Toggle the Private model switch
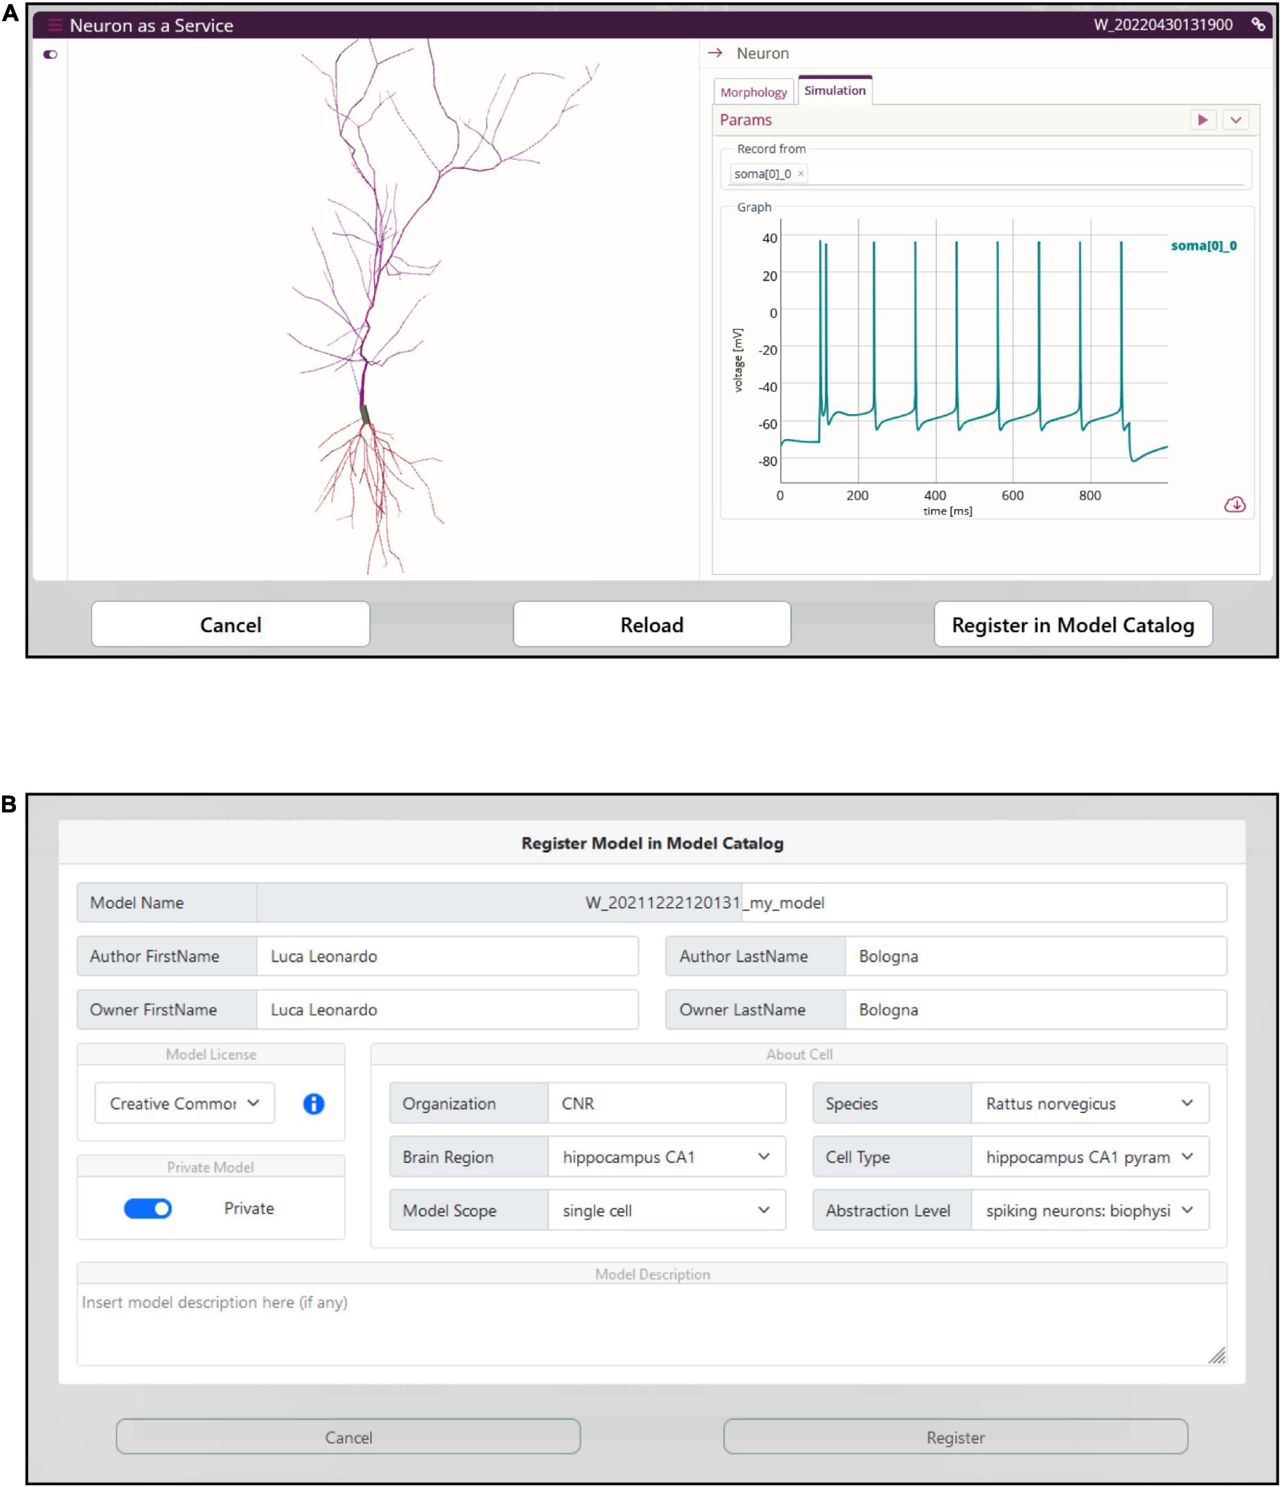 point(148,1208)
